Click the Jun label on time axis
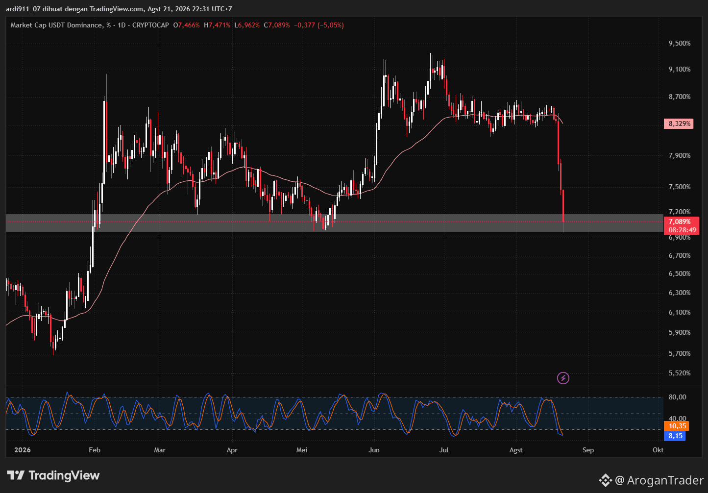 pos(374,450)
